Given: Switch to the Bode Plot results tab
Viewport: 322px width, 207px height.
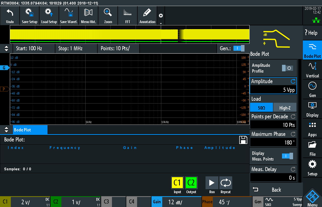Looking at the screenshot, I should 30,130.
